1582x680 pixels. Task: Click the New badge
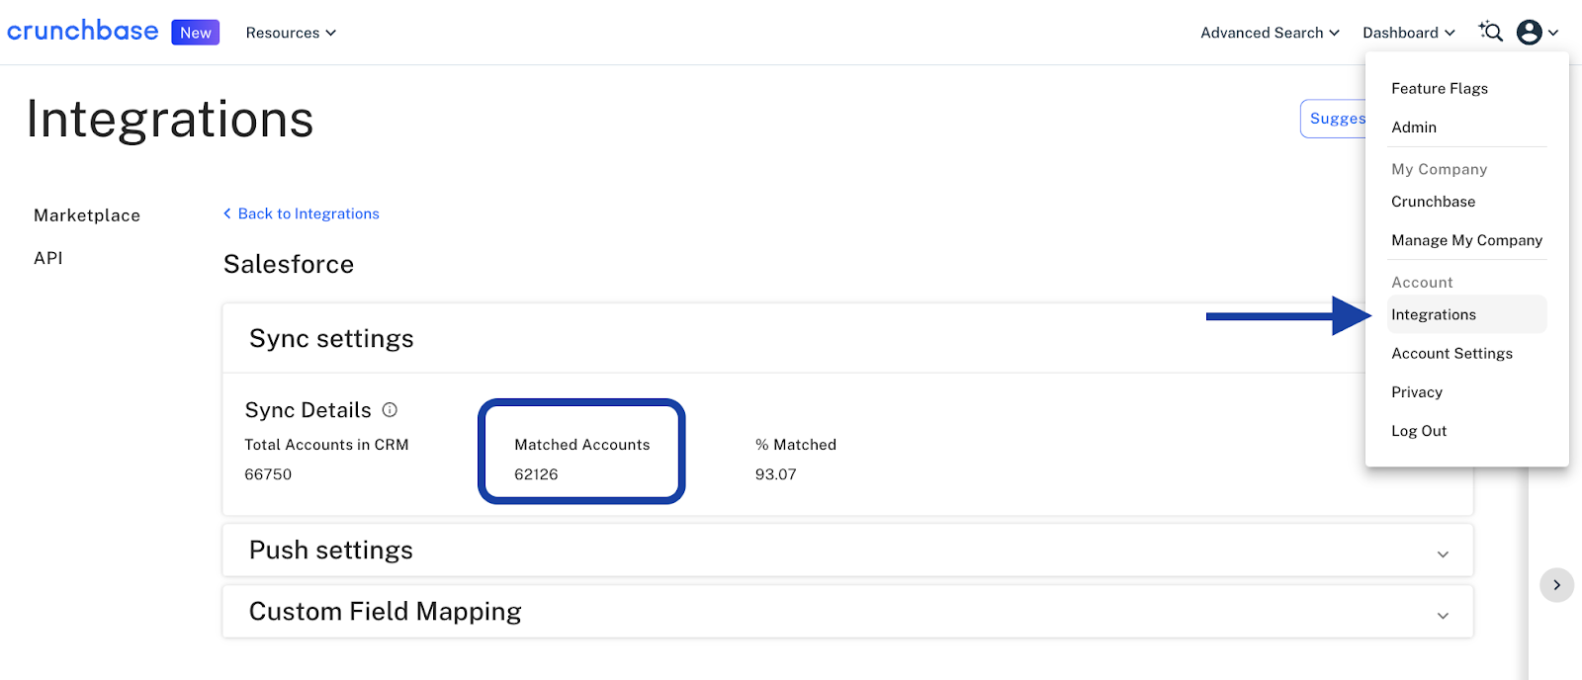[x=196, y=33]
